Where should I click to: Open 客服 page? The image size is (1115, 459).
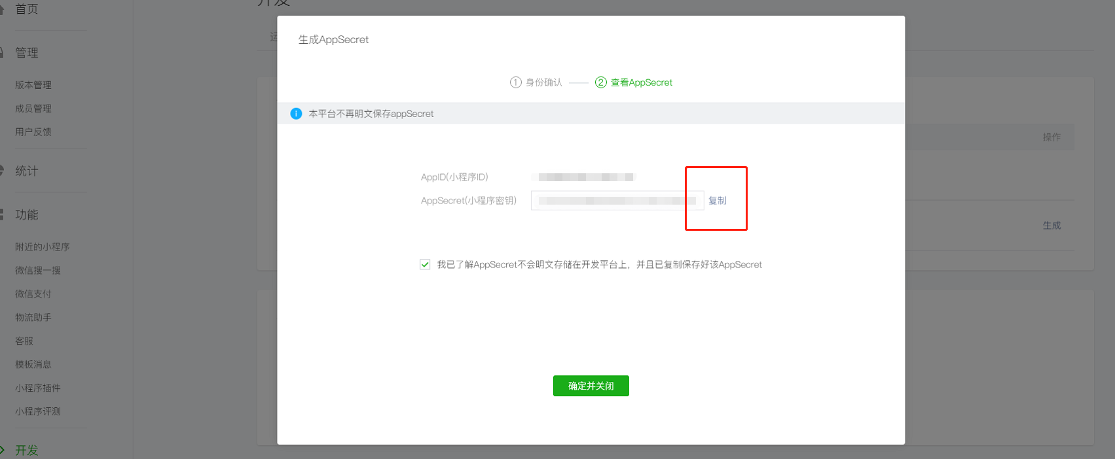click(24, 341)
